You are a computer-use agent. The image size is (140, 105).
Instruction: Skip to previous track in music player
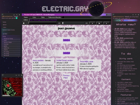(92, 23)
